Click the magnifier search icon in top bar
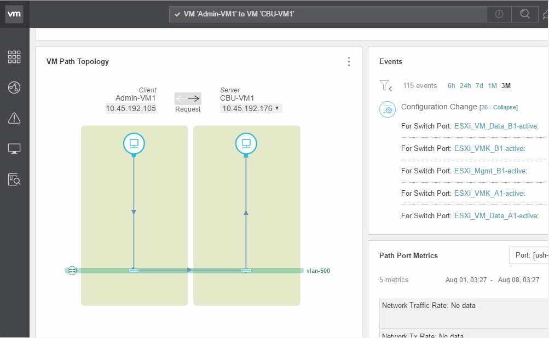 pos(524,14)
